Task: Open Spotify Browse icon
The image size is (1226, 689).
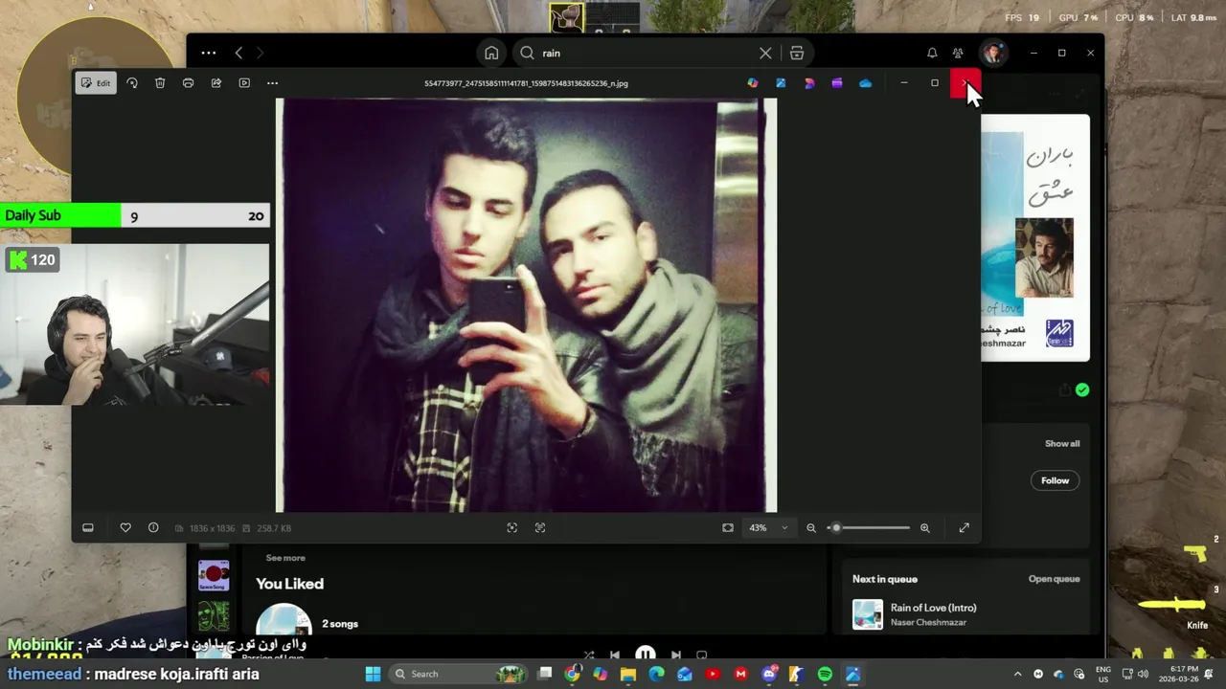Action: coord(797,53)
